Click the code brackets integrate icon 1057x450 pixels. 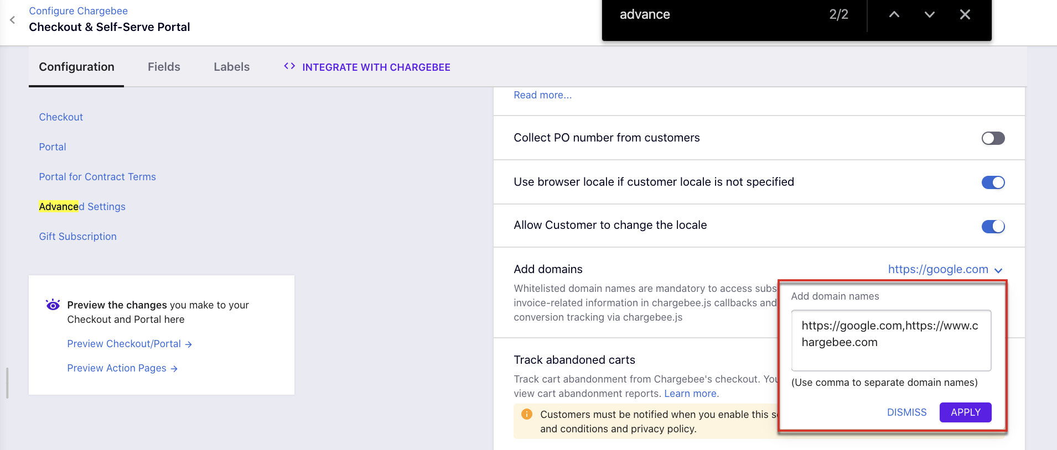pyautogui.click(x=289, y=66)
